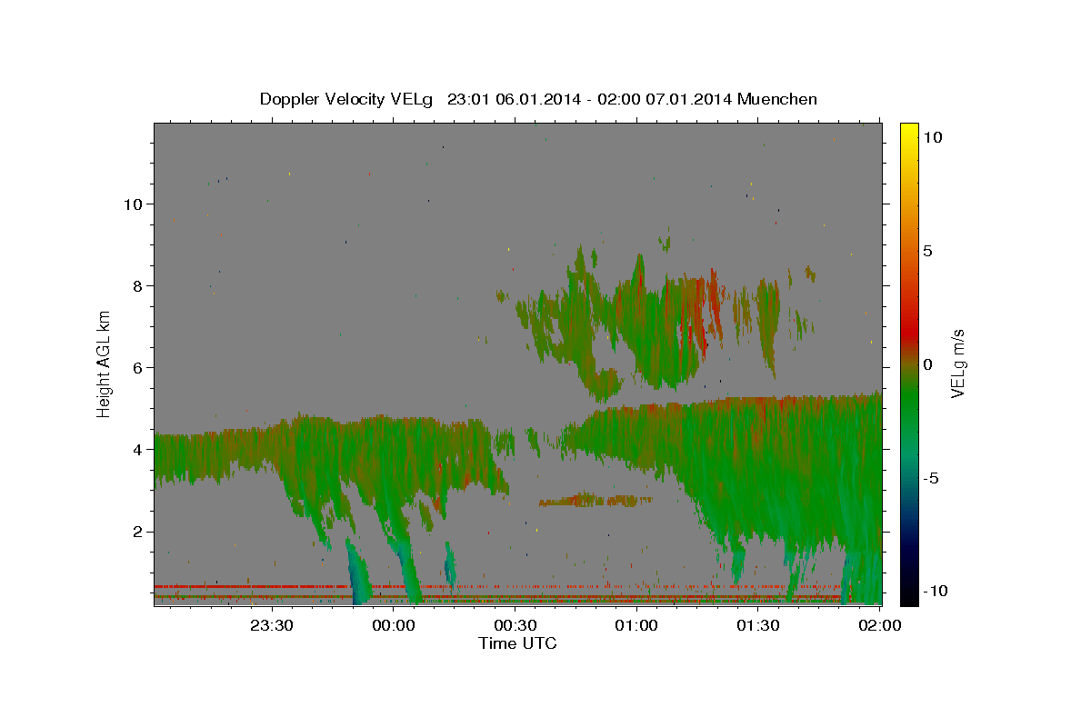Click the 02:00 time tick label
Viewport: 1091px width, 727px height.
tap(879, 626)
